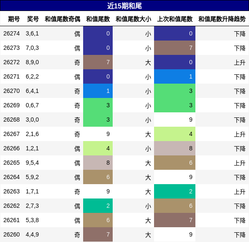Image resolution: width=249 pixels, height=242 pixels.
Task: Click the 上次和值尾数 column header
Action: click(x=175, y=19)
